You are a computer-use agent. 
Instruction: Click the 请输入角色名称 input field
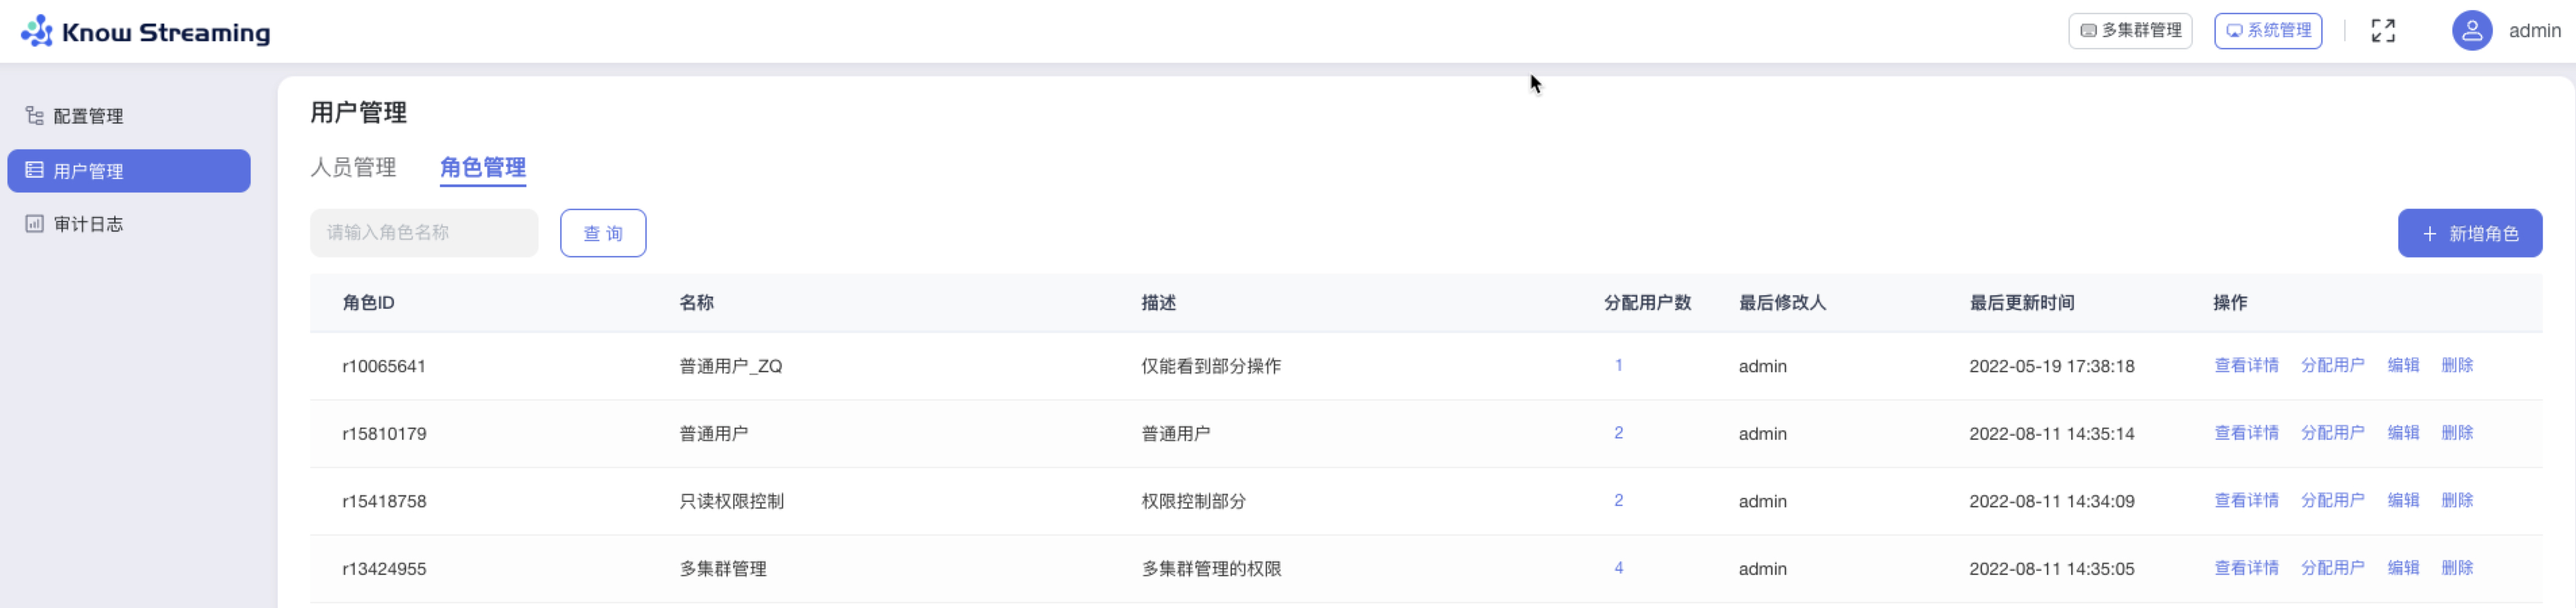point(423,232)
